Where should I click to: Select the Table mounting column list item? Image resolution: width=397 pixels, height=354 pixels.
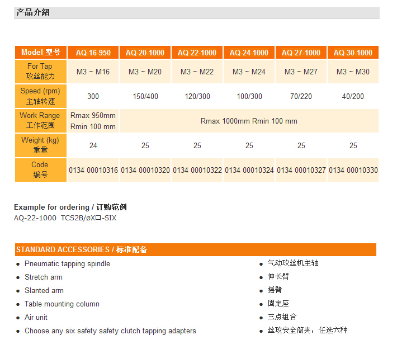tap(62, 304)
